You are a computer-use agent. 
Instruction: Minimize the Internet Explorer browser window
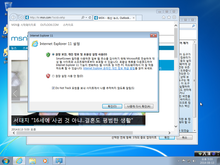(159, 11)
